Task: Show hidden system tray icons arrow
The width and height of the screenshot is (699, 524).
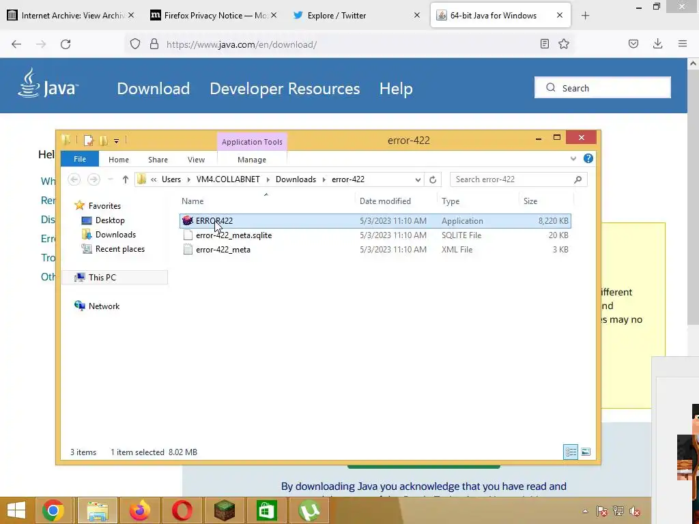Action: 585,511
